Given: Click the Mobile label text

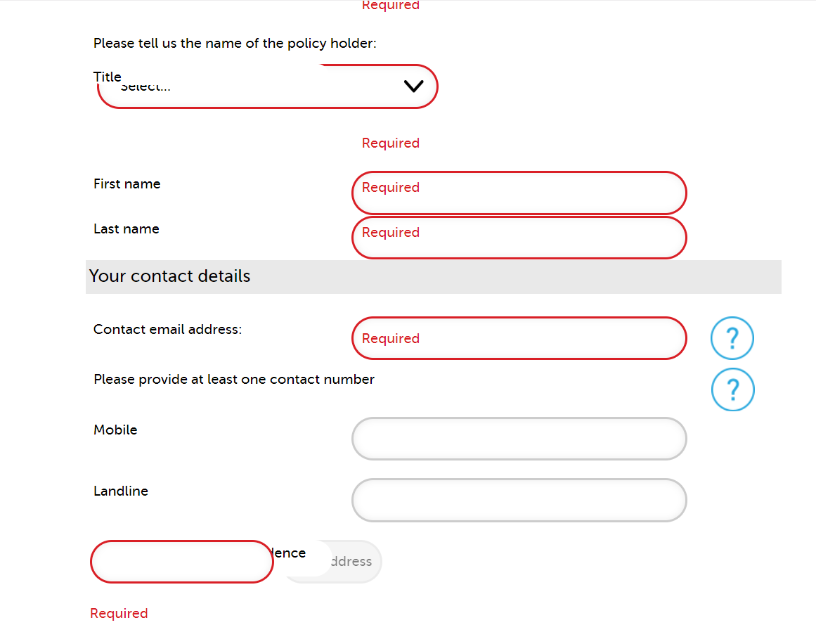Looking at the screenshot, I should [x=115, y=430].
